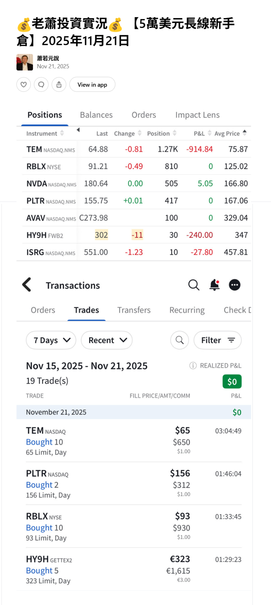Sort by Instrument column arrows
This screenshot has height=605, width=271.
(x=62, y=133)
